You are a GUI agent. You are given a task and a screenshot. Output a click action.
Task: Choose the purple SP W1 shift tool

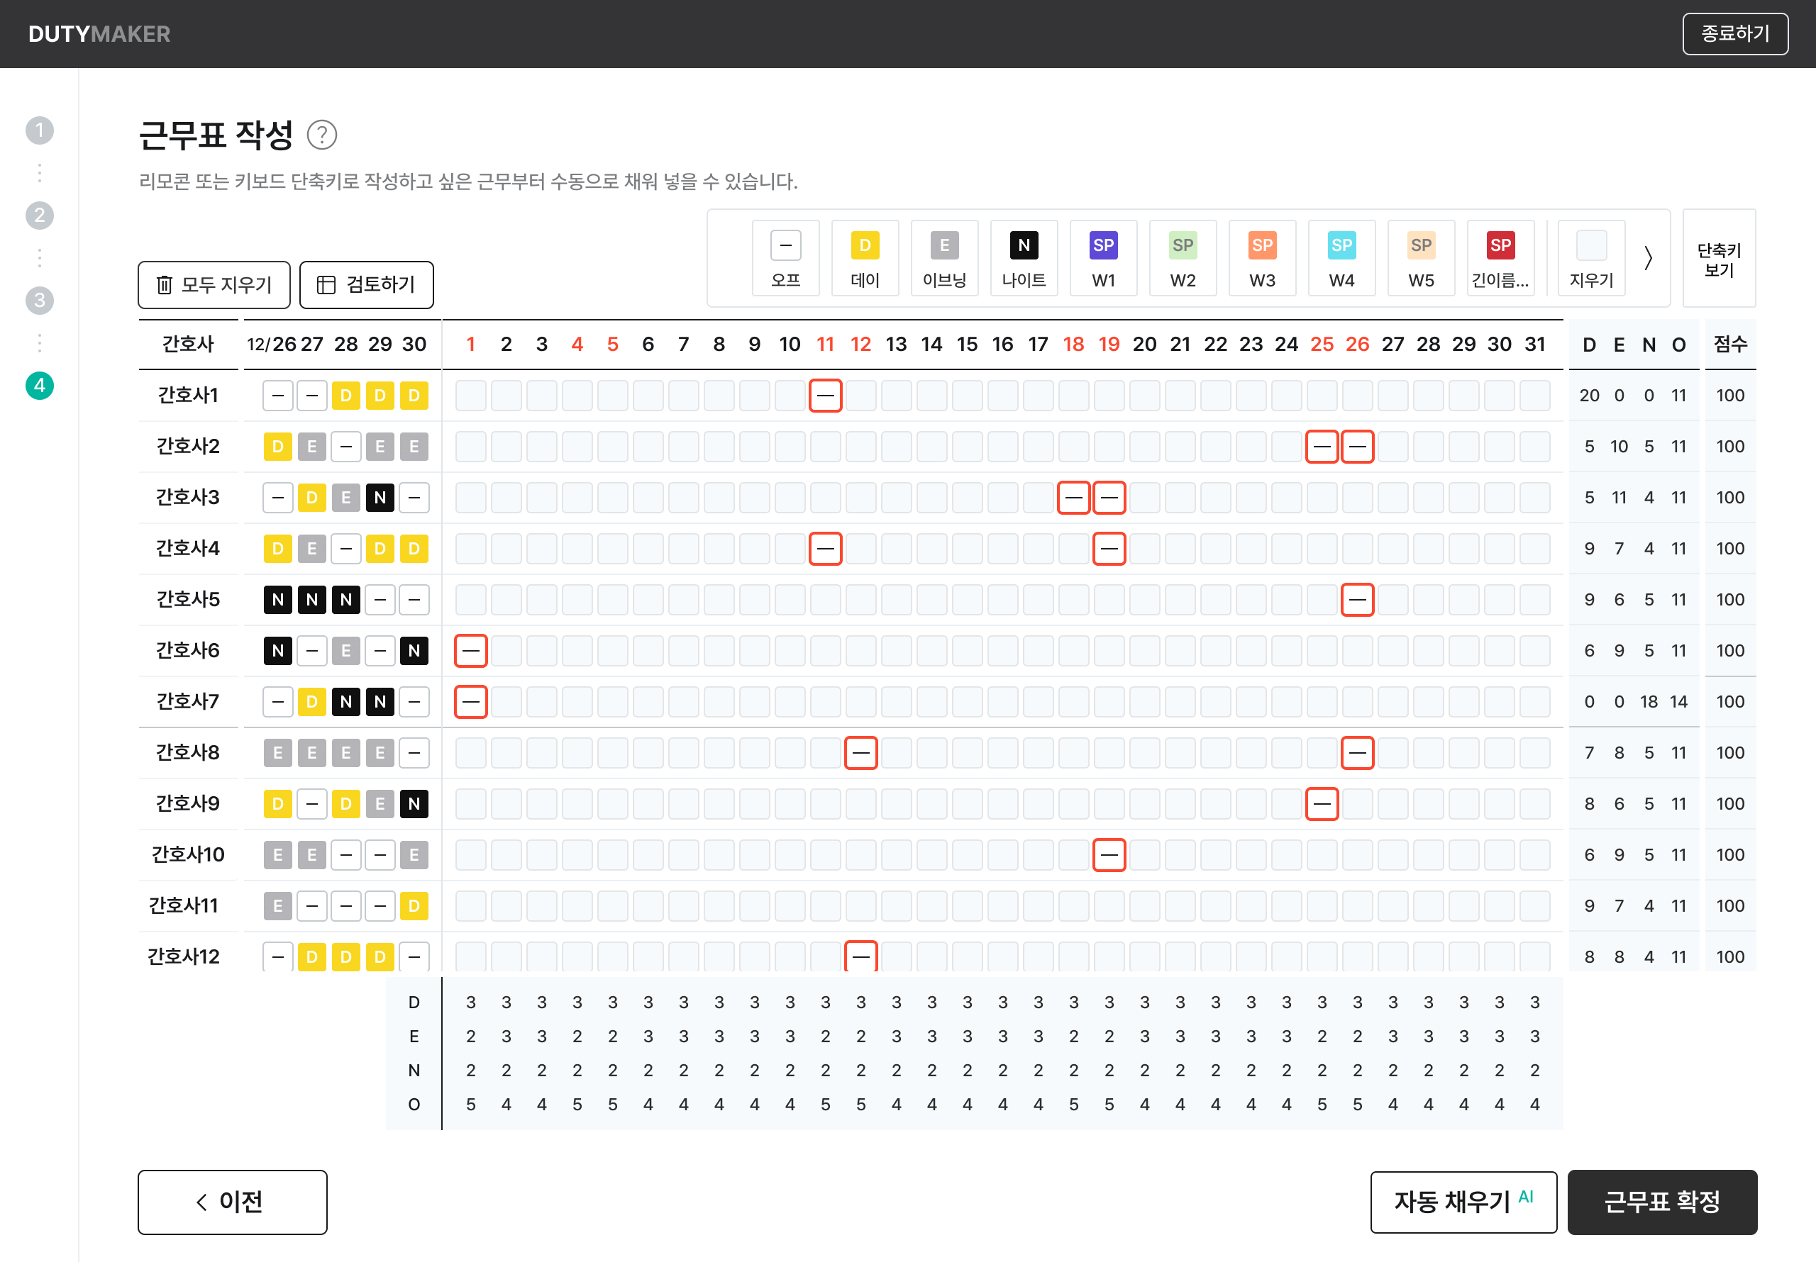pos(1102,257)
